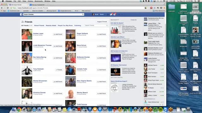
Task: Open the Chrome menu icon
Action: (164, 8)
